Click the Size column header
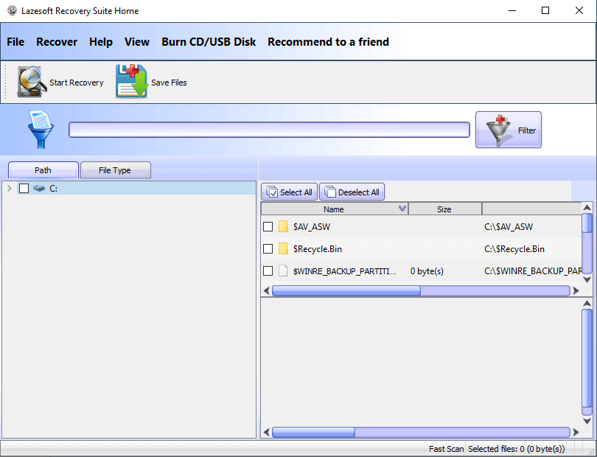 (444, 209)
